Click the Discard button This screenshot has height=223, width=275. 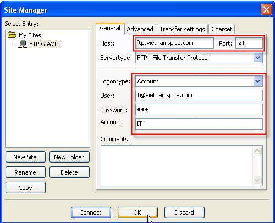[184, 213]
